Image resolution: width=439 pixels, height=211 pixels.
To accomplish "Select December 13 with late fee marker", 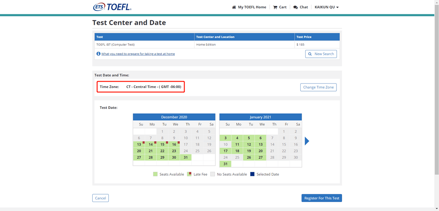I will click(x=139, y=144).
